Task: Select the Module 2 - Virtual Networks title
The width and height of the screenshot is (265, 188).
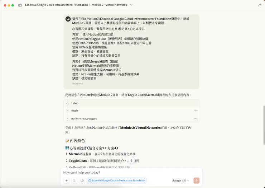Action: (x=109, y=5)
